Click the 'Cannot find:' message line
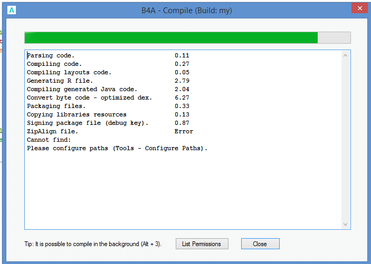 pyautogui.click(x=49, y=140)
